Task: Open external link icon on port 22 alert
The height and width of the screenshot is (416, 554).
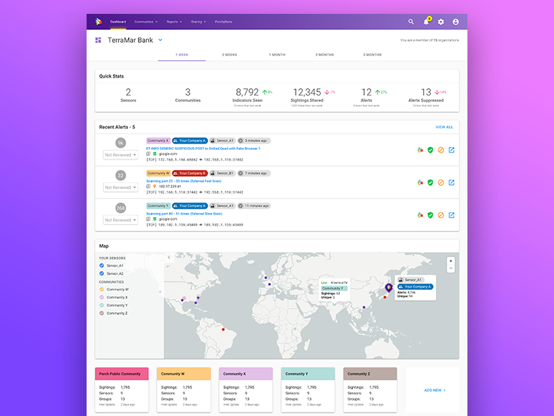Action: click(x=452, y=182)
